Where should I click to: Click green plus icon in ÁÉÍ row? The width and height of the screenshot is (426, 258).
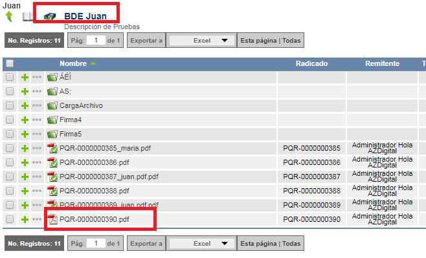point(25,78)
